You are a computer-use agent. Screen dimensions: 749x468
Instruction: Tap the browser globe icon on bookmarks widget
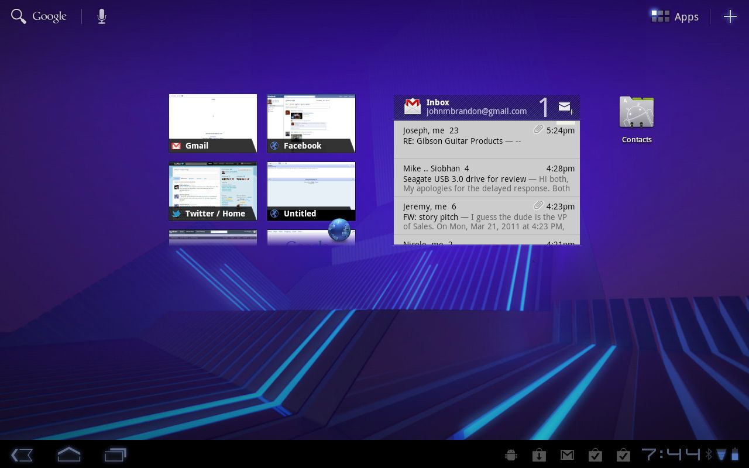[339, 230]
